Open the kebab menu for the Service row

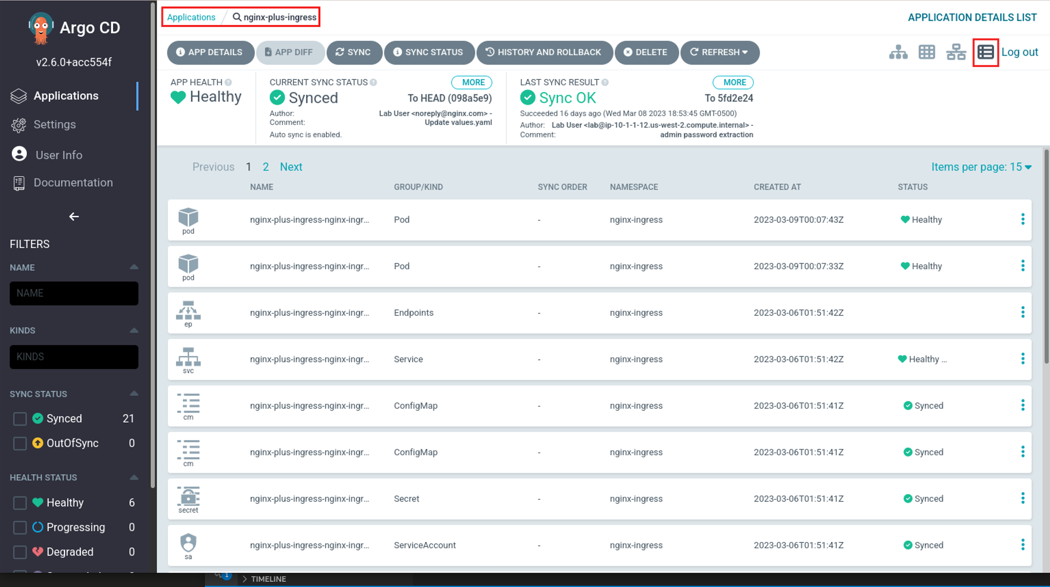coord(1022,359)
